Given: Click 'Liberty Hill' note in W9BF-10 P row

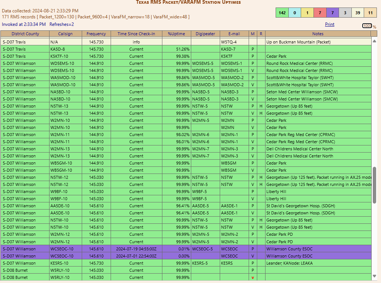Looking at the screenshot, I should pos(276,192).
